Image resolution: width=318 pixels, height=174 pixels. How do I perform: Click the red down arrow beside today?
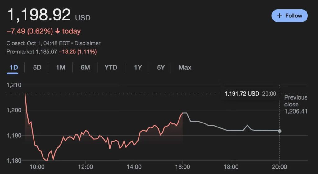pyautogui.click(x=57, y=31)
